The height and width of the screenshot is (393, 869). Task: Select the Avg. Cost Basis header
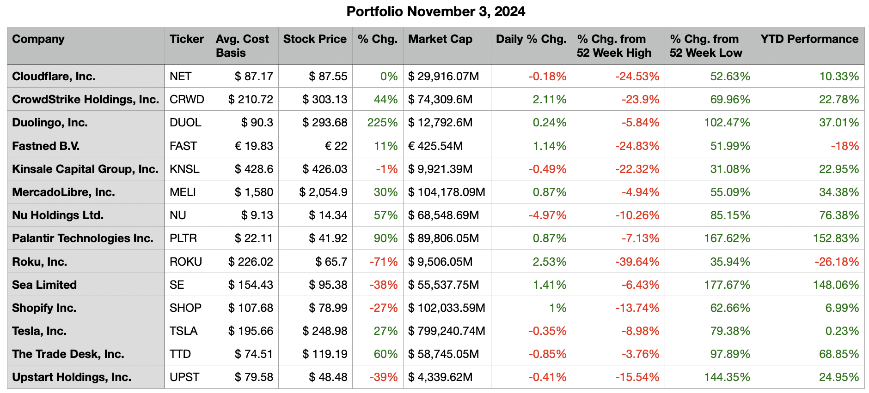(x=242, y=46)
